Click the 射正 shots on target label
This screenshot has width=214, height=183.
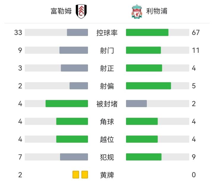pos(107,68)
